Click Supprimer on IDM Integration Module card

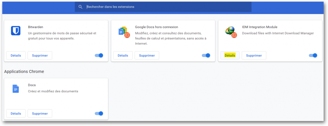click(254, 55)
